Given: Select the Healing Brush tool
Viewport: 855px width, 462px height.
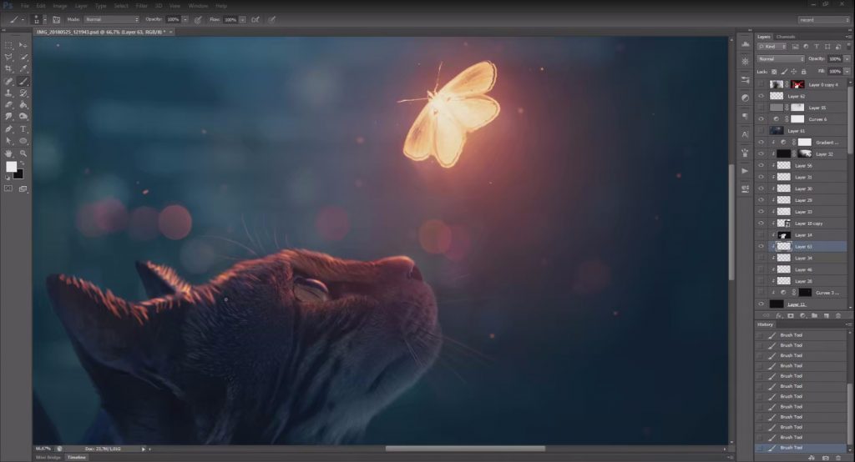Looking at the screenshot, I should [x=8, y=81].
